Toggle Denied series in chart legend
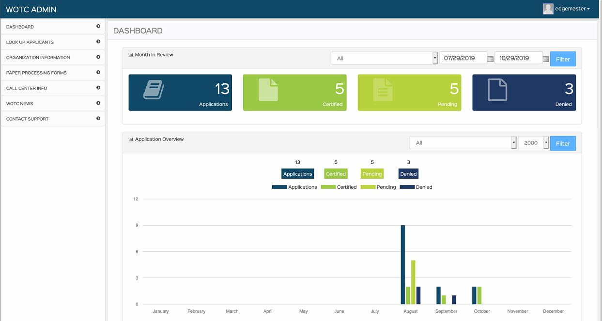Image resolution: width=602 pixels, height=321 pixels. 416,187
